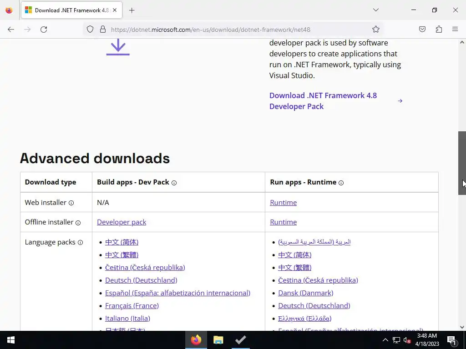This screenshot has width=466, height=349.
Task: Show info icon for Web installer
Action: [71, 203]
